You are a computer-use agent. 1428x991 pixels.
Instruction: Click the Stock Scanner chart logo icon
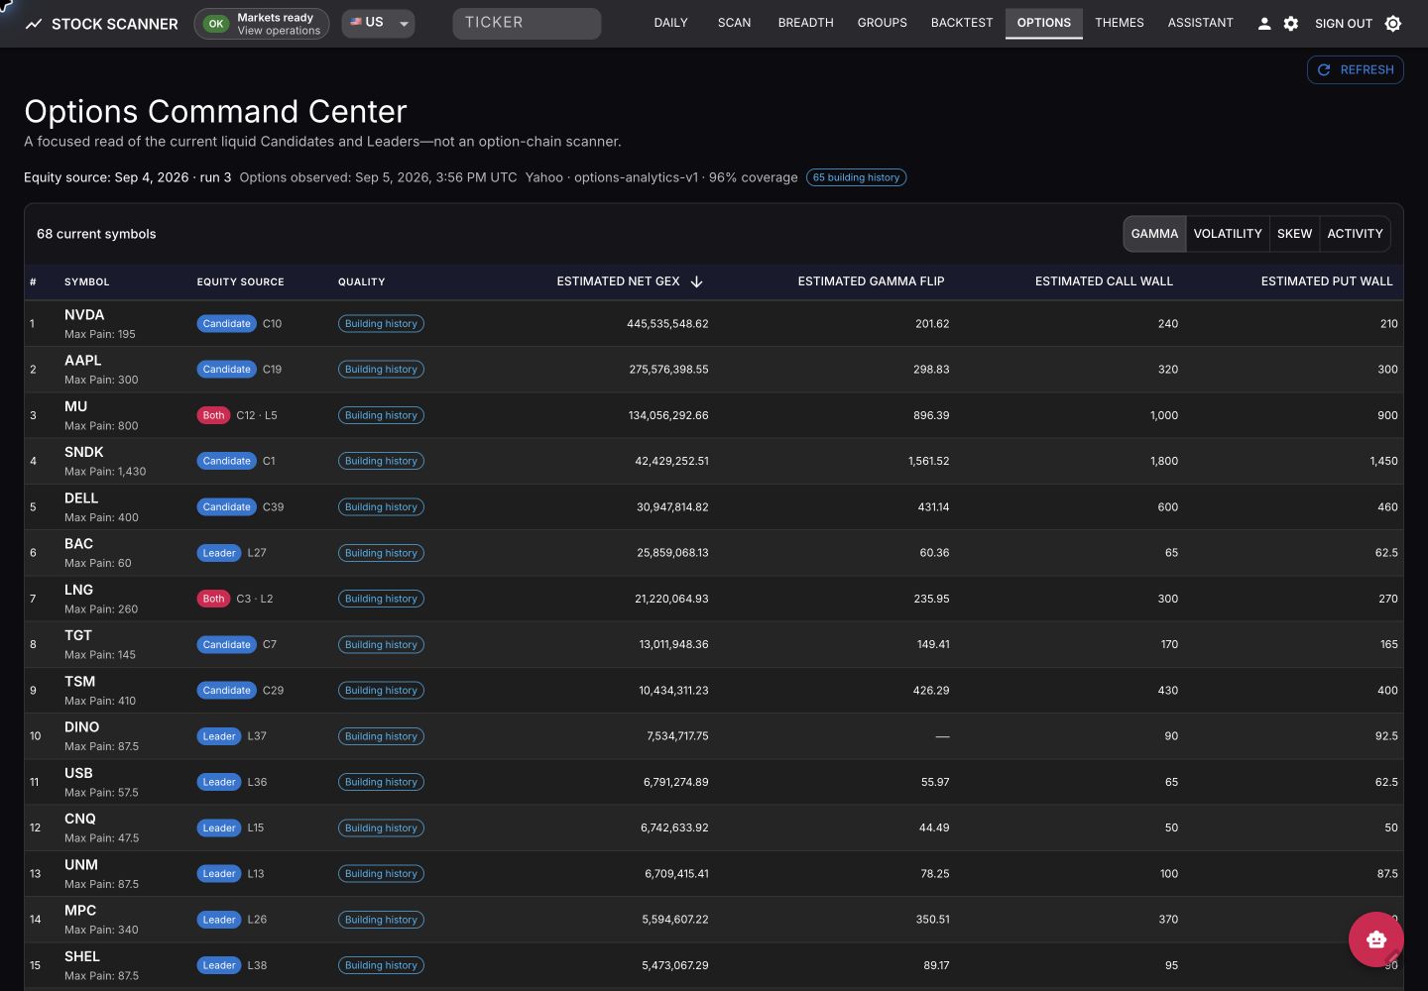pyautogui.click(x=34, y=24)
